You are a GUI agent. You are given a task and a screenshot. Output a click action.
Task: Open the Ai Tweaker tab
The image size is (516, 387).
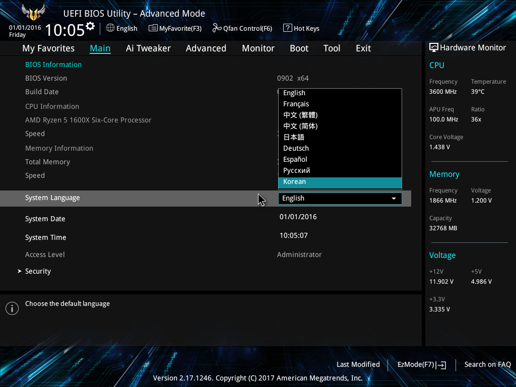tap(148, 48)
